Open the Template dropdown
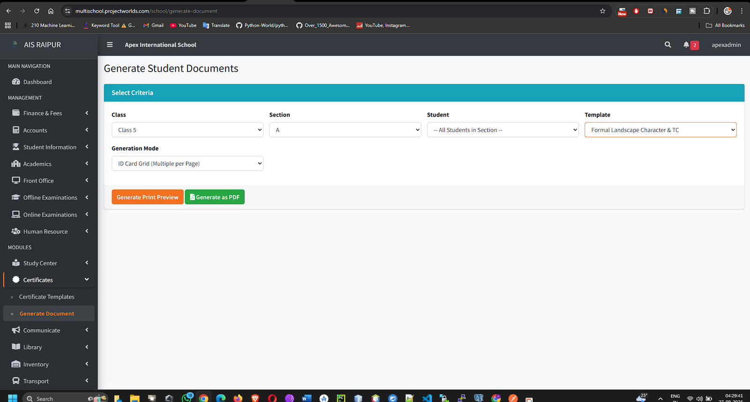 point(660,130)
